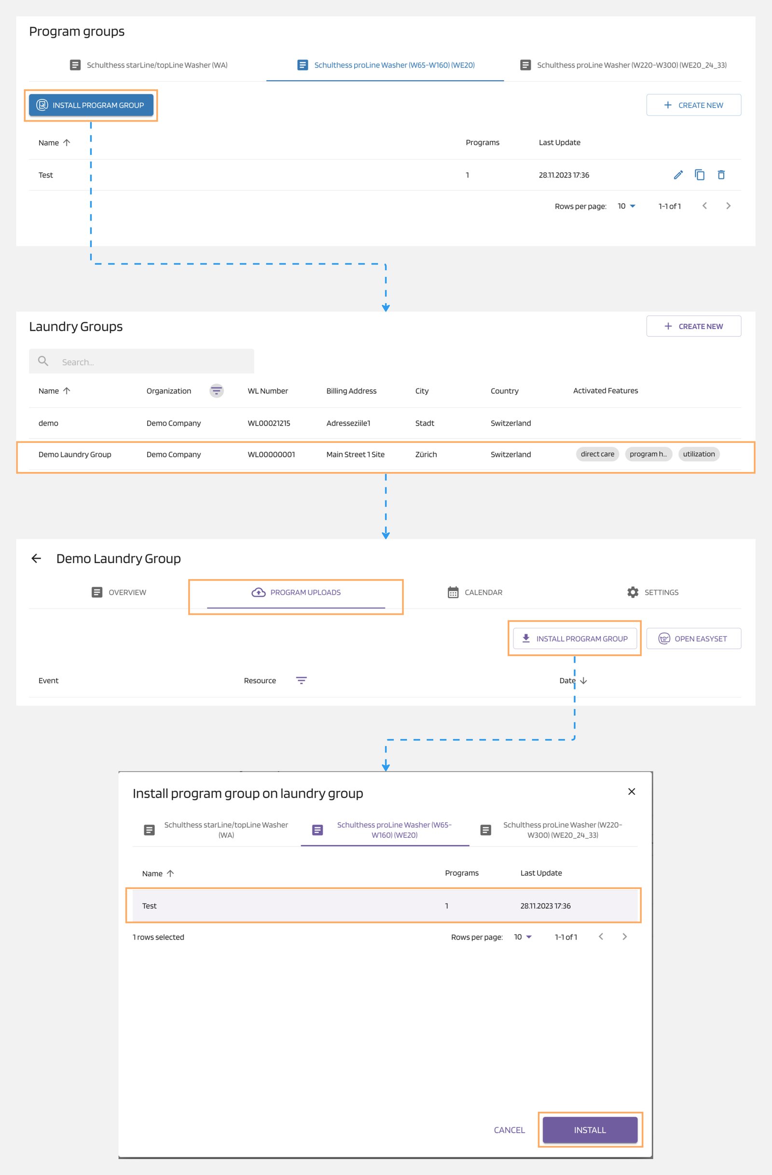Sort by Date column arrow

click(583, 680)
